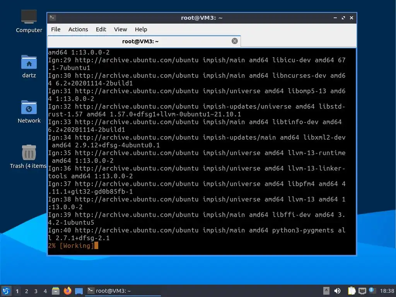Select root@VM3 taskbar window button
The width and height of the screenshot is (396, 297).
coord(124,291)
